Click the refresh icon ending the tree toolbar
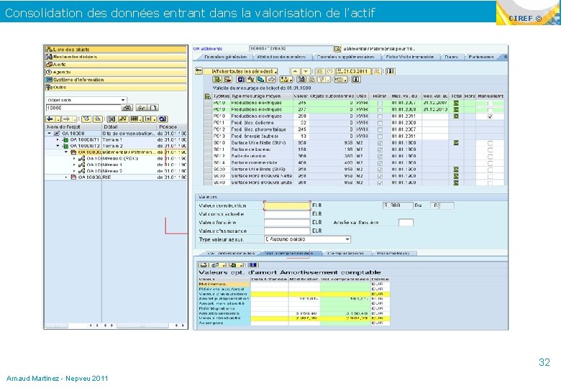The width and height of the screenshot is (561, 388). pos(163,119)
